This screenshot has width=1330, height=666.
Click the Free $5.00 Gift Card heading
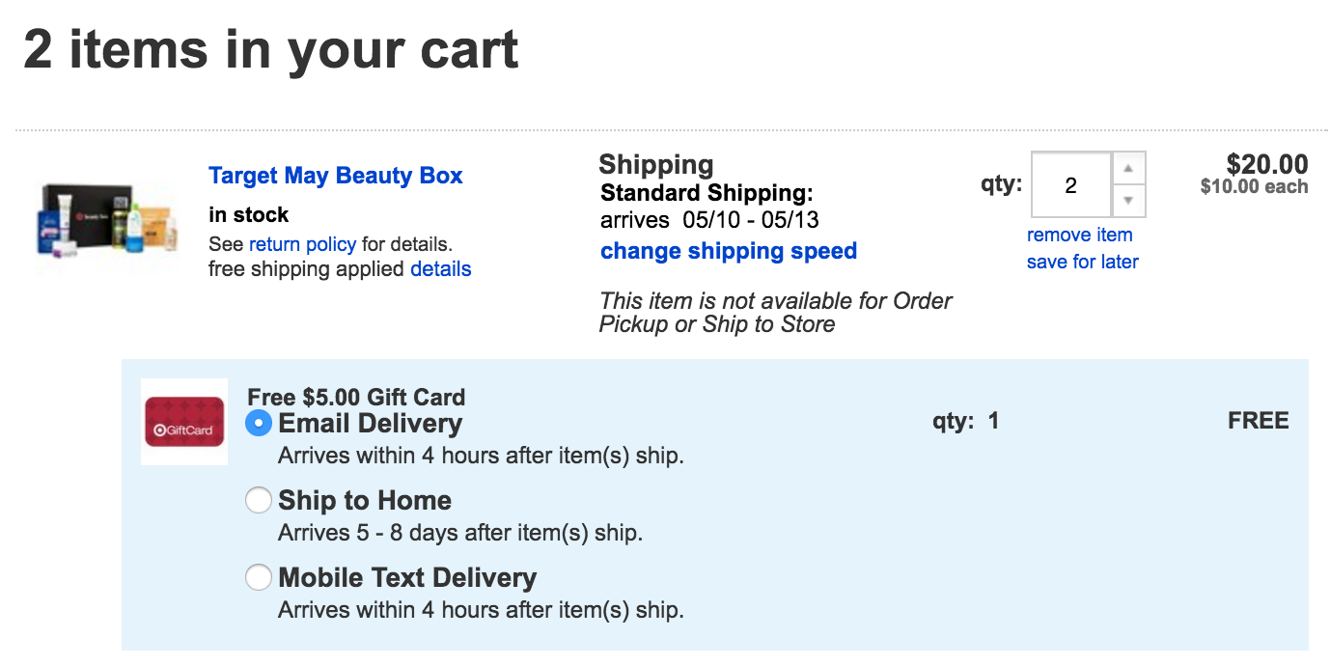click(x=356, y=397)
